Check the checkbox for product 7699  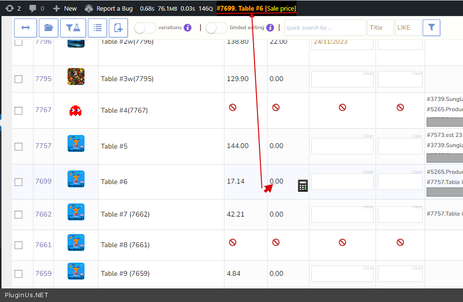tap(18, 182)
